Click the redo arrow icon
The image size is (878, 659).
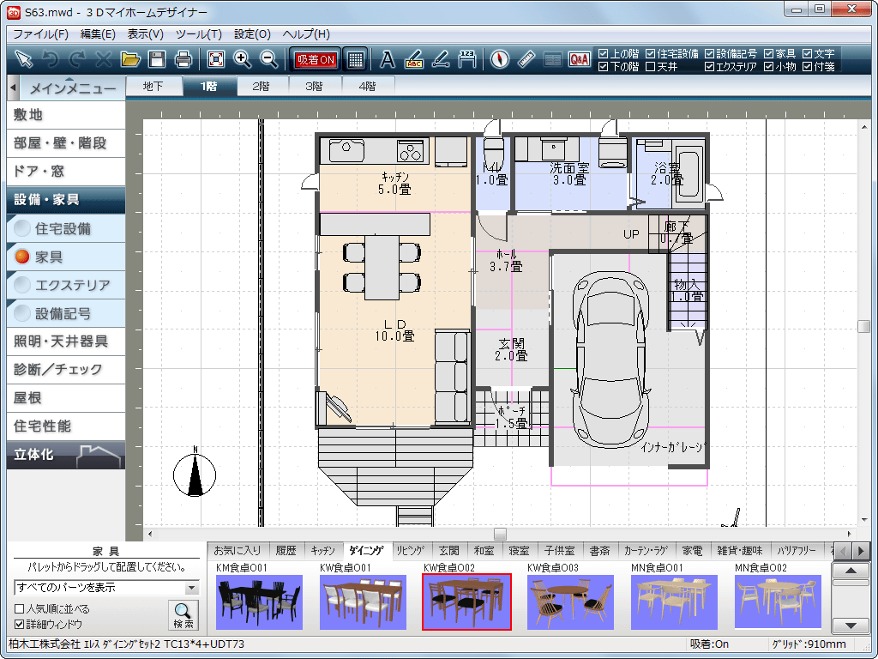[77, 59]
